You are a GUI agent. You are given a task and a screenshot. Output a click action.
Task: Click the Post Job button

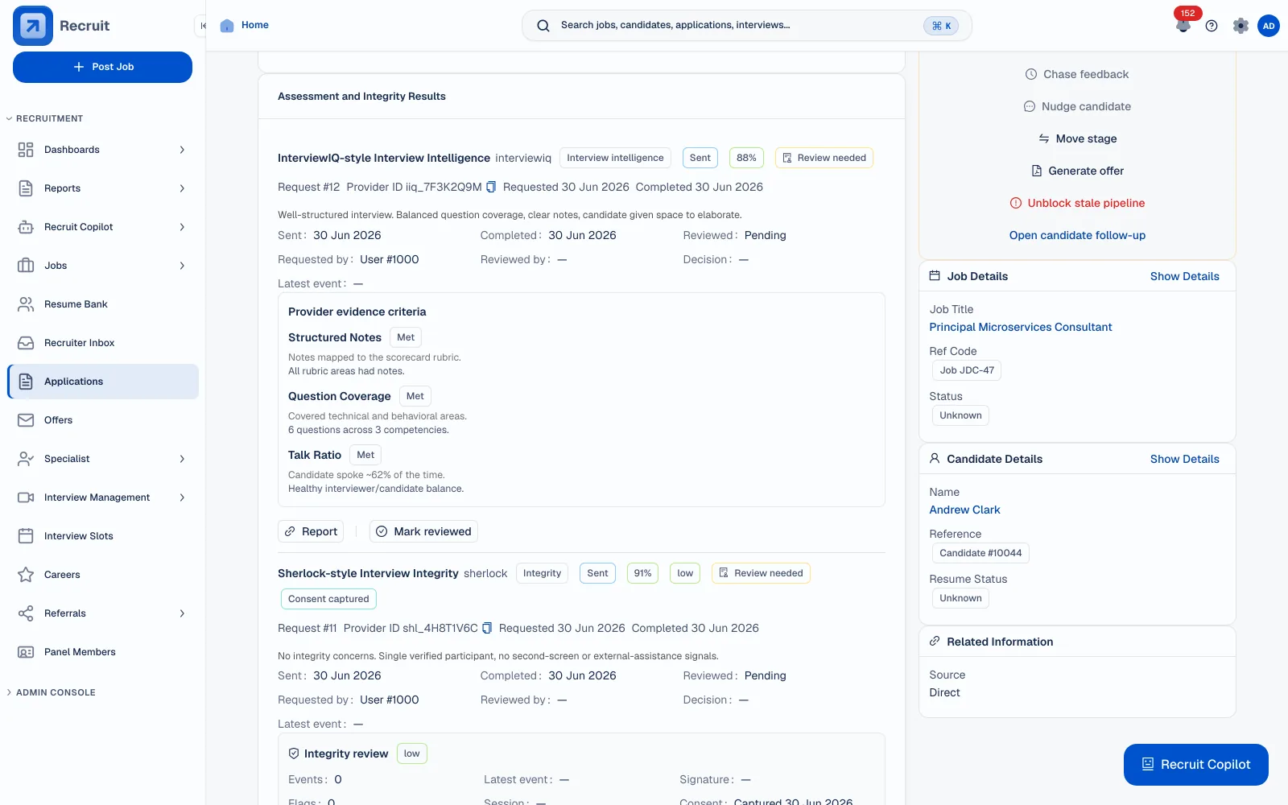(x=102, y=67)
